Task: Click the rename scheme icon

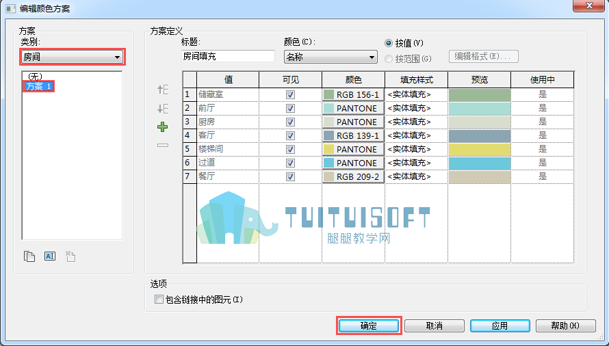Action: click(x=50, y=256)
